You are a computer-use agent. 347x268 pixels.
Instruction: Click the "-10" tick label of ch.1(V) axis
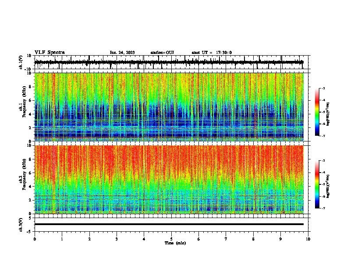tap(28, 69)
